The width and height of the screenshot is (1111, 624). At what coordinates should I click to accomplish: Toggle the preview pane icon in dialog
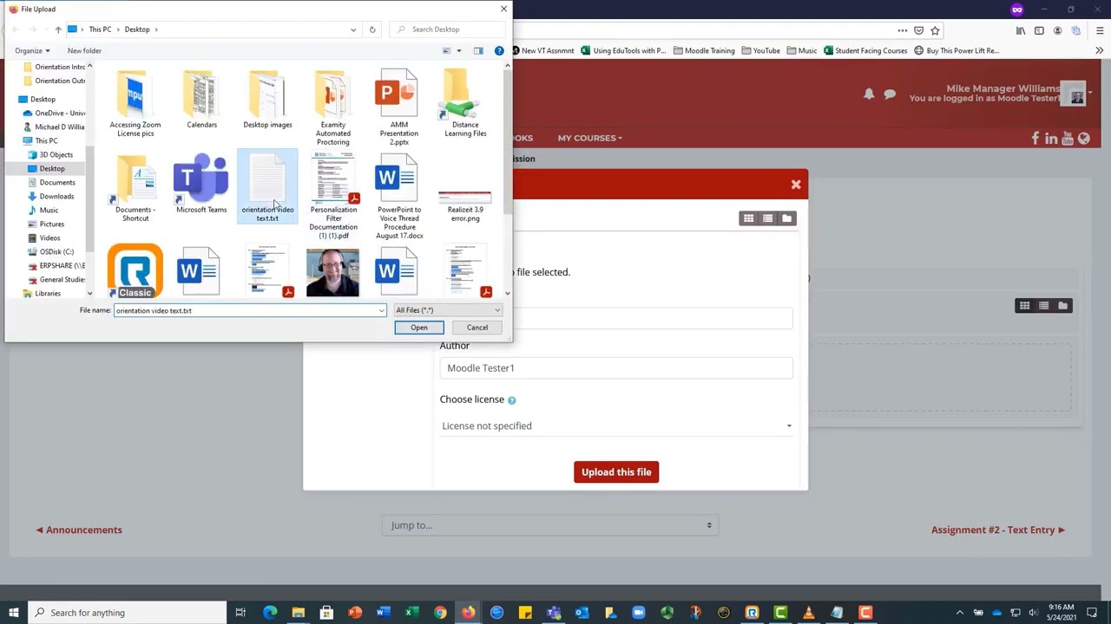point(478,51)
